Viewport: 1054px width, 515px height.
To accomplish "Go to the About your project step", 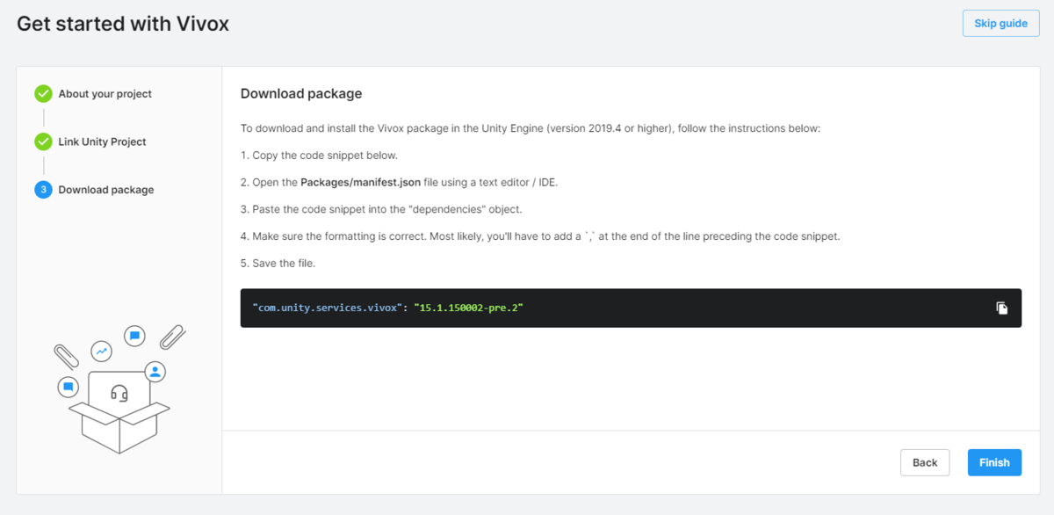I will pos(105,94).
